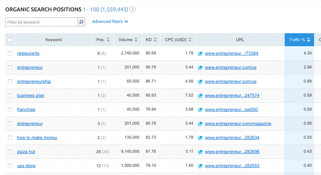Screen dimensions: 321x175
Task: Open www.entrepreneur.com/magazine URL link
Action: coord(238,123)
